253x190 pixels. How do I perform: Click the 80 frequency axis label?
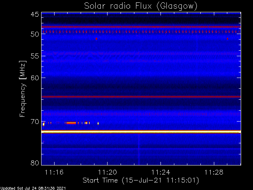(x=35, y=163)
